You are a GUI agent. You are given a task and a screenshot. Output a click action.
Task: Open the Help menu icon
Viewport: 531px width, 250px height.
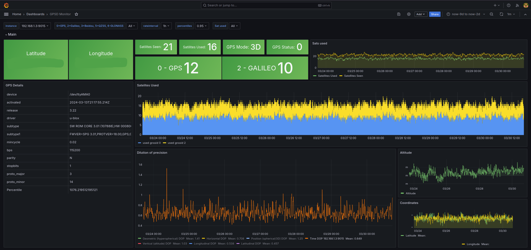point(508,5)
